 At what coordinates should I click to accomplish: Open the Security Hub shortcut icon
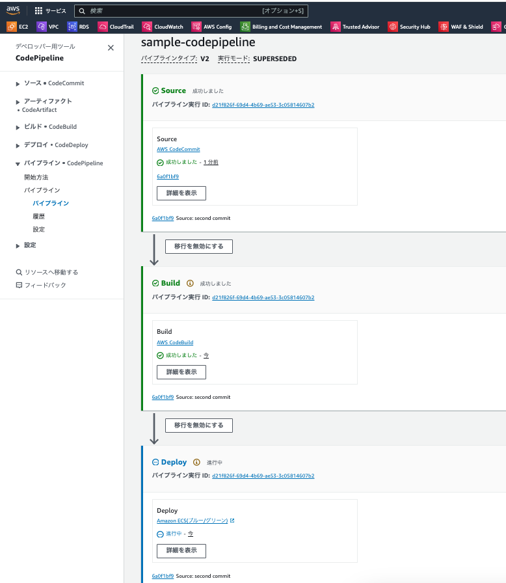click(393, 27)
